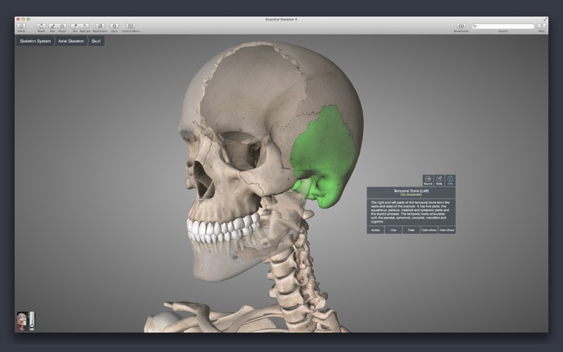Screen dimensions: 563x352
Task: Open the Share option
Action: pyautogui.click(x=62, y=26)
